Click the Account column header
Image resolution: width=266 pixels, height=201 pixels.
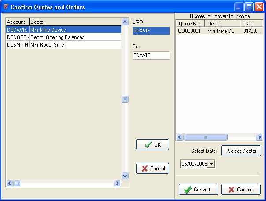click(18, 22)
